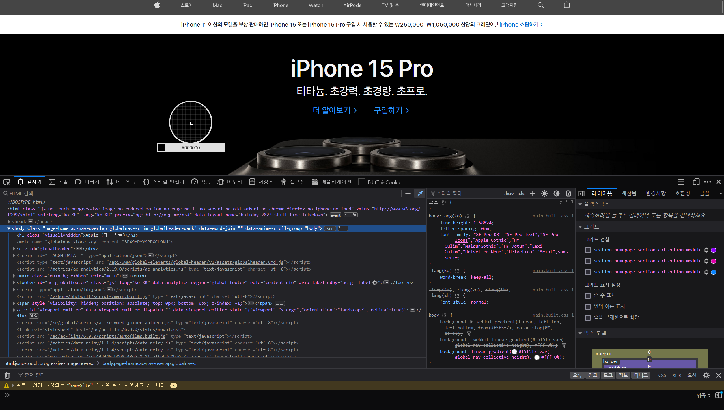
Task: Collapse the 플렉스박스 section
Action: (580, 204)
